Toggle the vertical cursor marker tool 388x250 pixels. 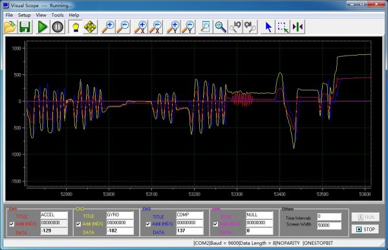pos(297,27)
